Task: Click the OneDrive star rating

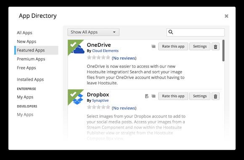Action: point(98,58)
